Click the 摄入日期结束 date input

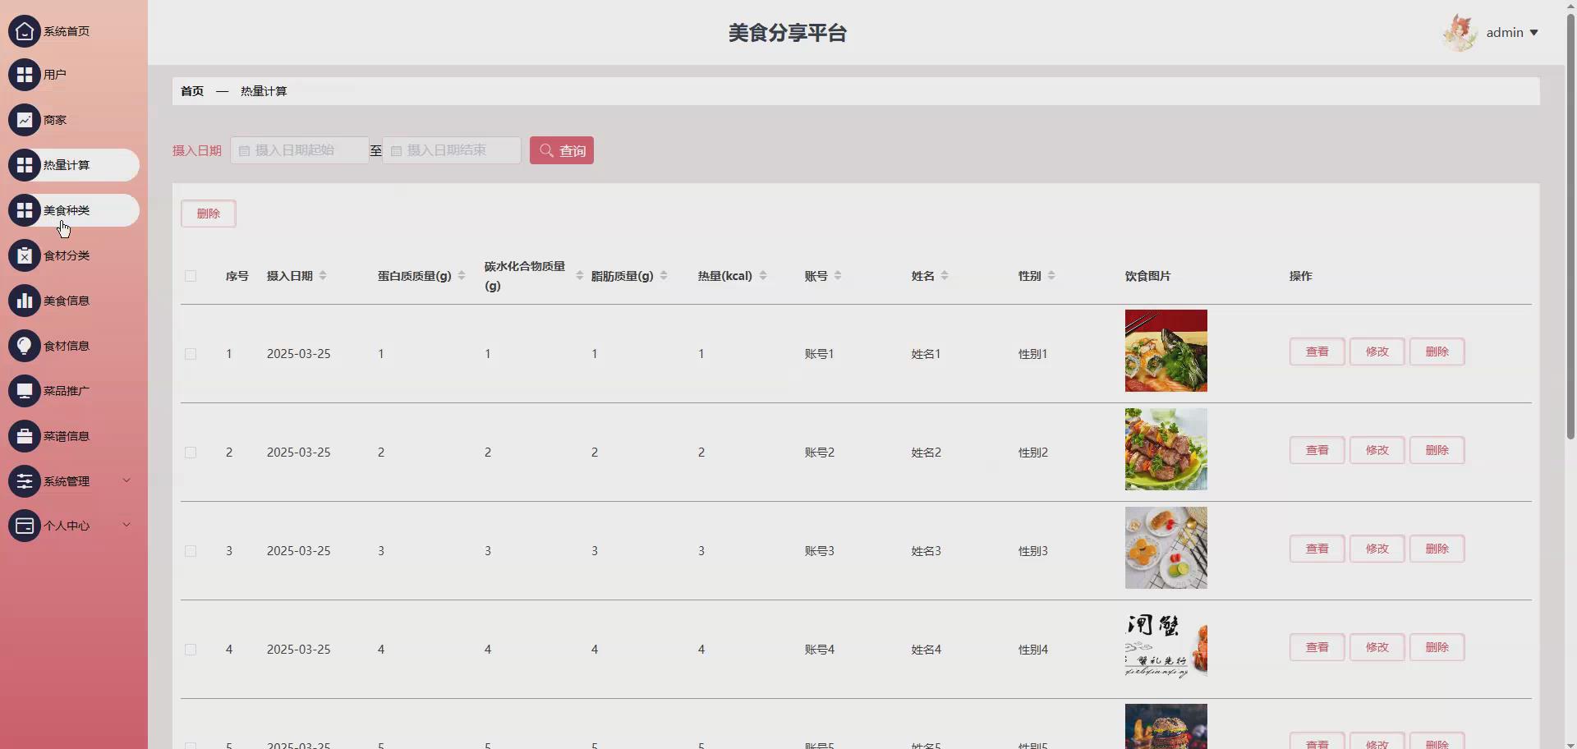(x=452, y=150)
